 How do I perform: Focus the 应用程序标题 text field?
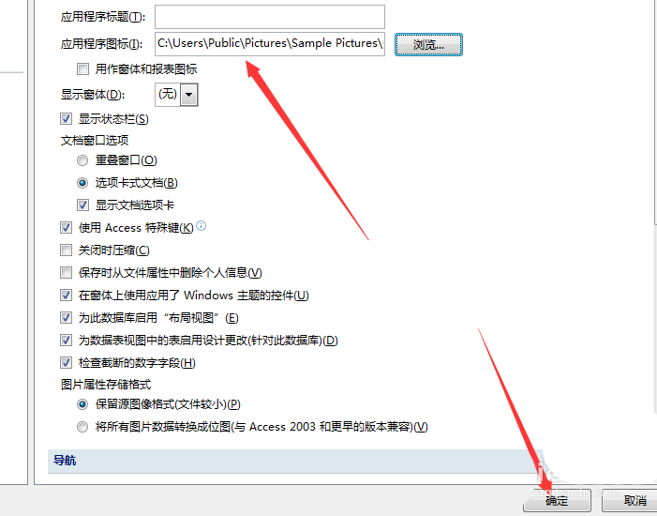[270, 17]
